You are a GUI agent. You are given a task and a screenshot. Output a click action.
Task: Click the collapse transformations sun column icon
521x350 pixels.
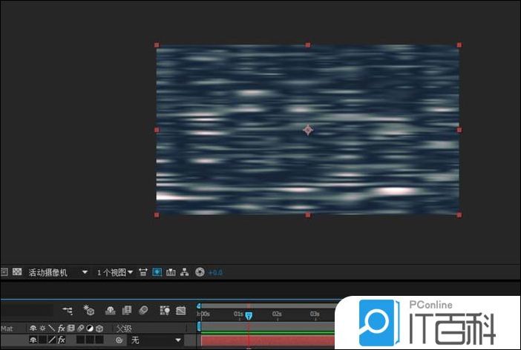click(42, 328)
